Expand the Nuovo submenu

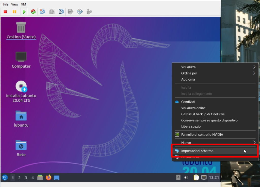[x=215, y=143]
